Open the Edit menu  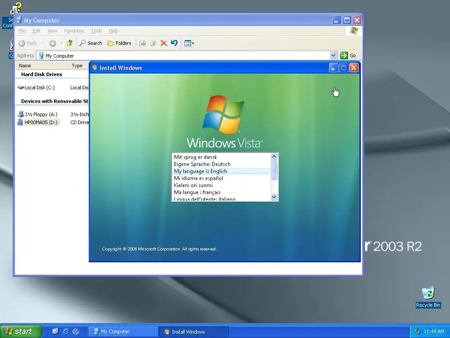(x=36, y=31)
